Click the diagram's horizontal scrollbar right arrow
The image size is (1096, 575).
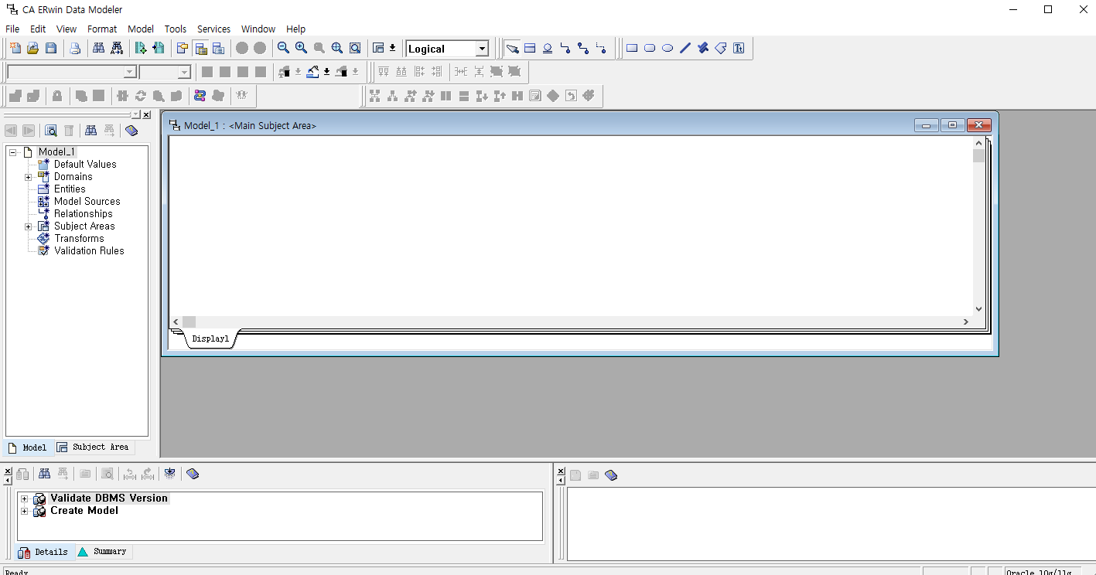tap(965, 322)
